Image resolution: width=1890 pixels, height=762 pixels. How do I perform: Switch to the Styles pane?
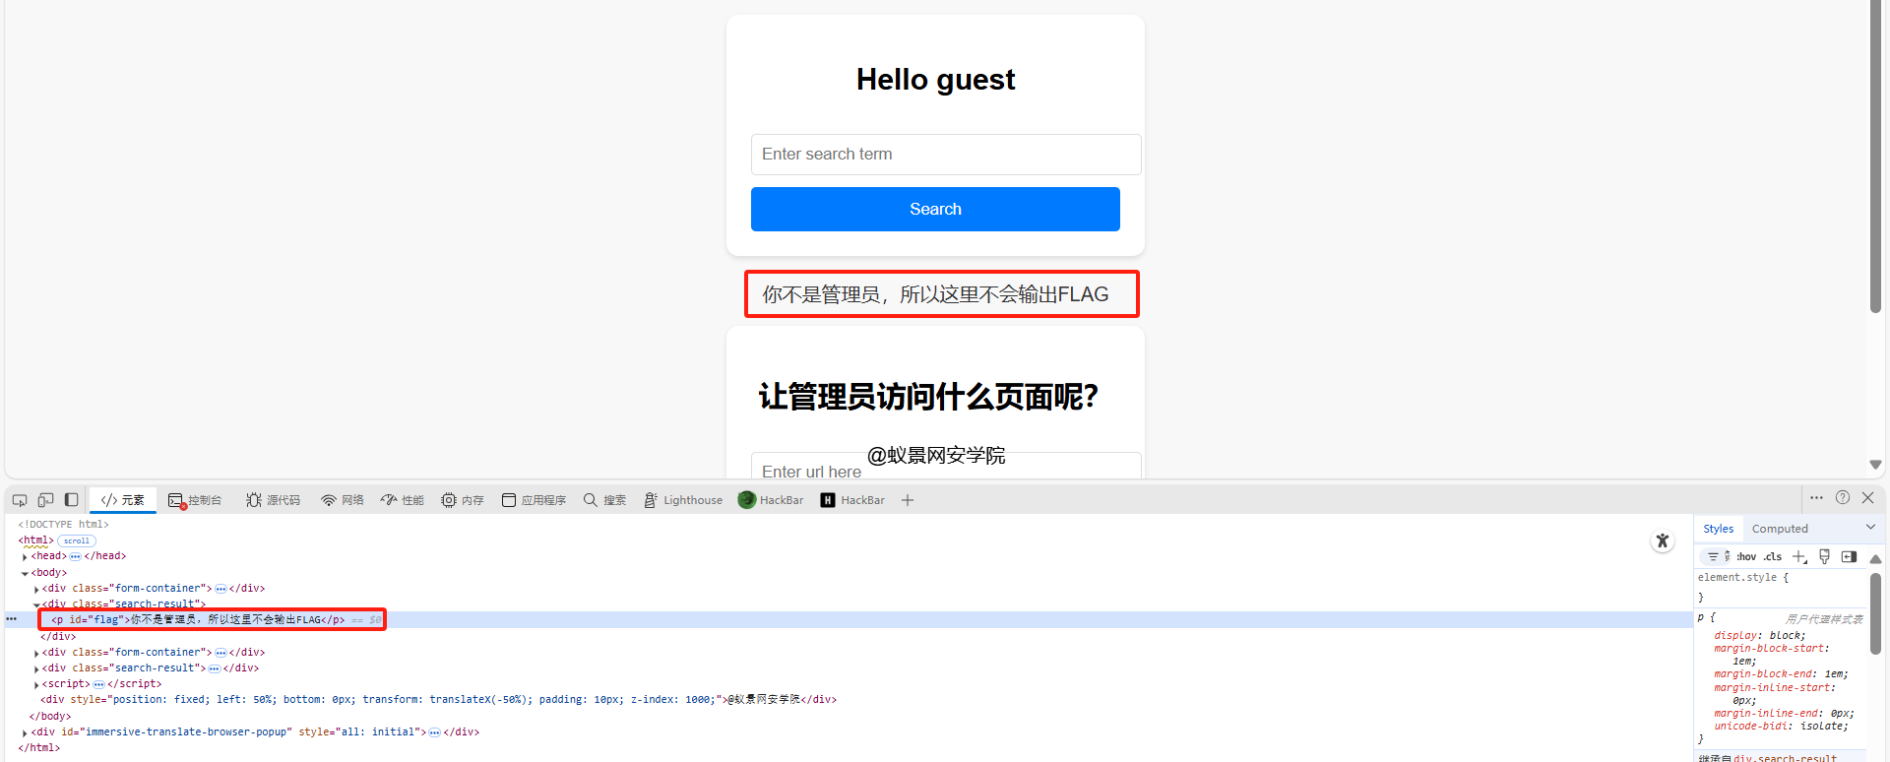point(1719,529)
